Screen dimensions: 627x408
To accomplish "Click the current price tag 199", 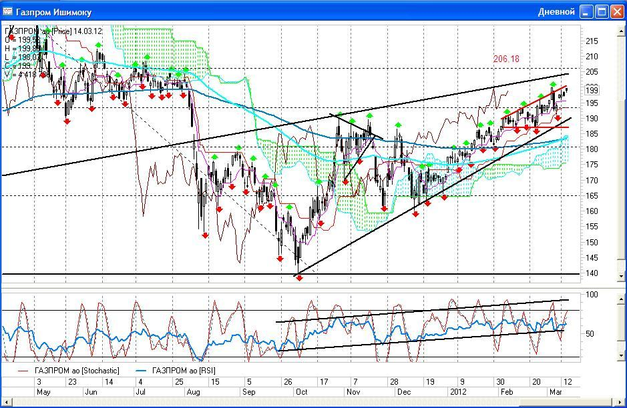I will pyautogui.click(x=592, y=90).
